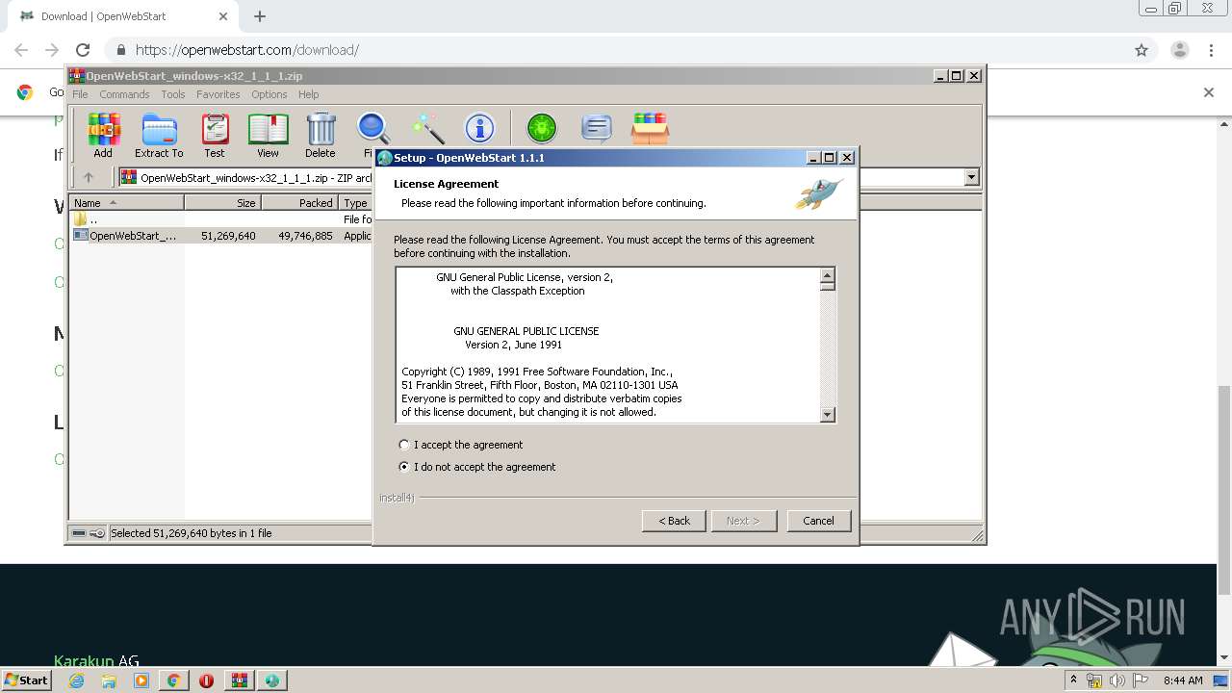This screenshot has width=1232, height=693.
Task: Click the volume speaker tray icon
Action: click(x=1117, y=680)
